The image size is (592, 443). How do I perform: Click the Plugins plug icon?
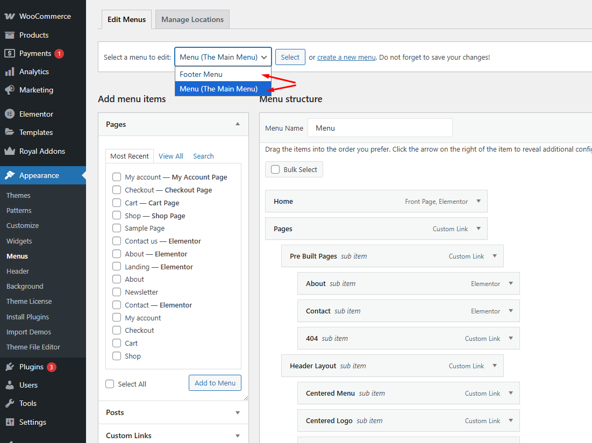[x=10, y=367]
